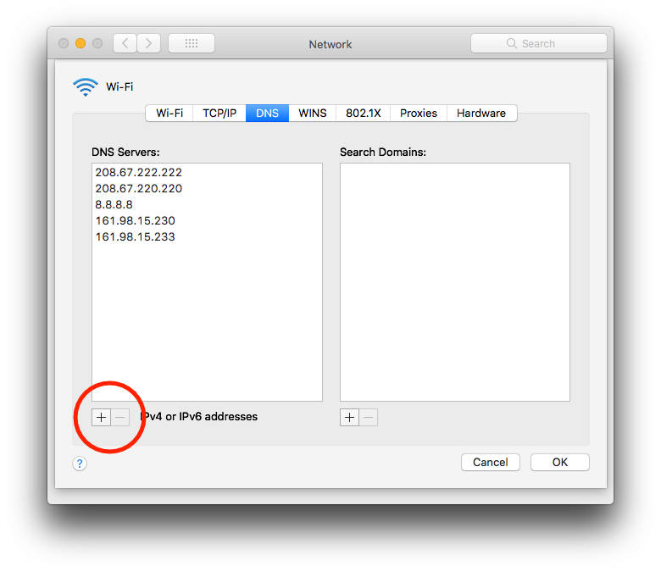Confirm settings with OK button
Viewport: 661px width, 572px height.
[560, 463]
